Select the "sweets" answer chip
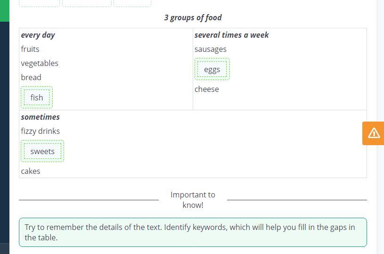Image resolution: width=384 pixels, height=254 pixels. 42,151
